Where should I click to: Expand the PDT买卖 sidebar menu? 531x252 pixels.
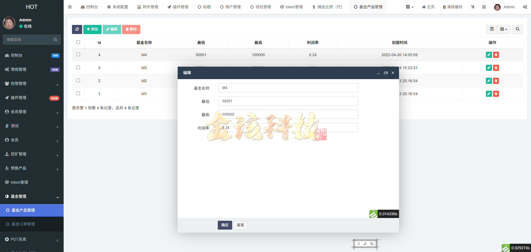pyautogui.click(x=32, y=239)
